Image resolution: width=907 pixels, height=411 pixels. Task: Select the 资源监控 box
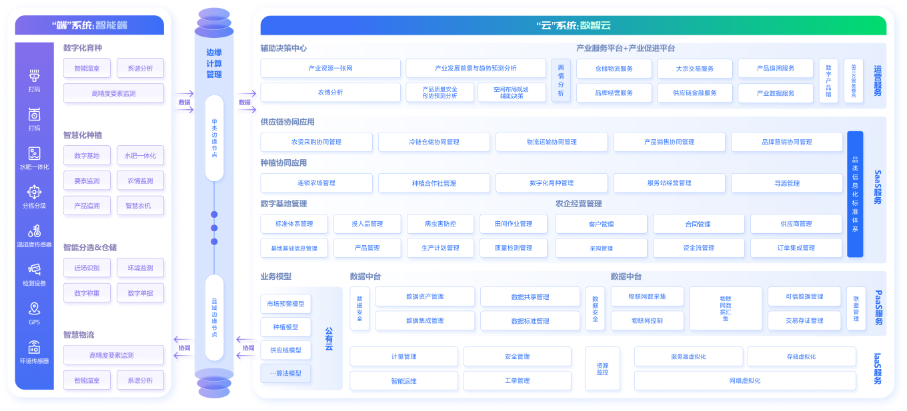(x=602, y=368)
